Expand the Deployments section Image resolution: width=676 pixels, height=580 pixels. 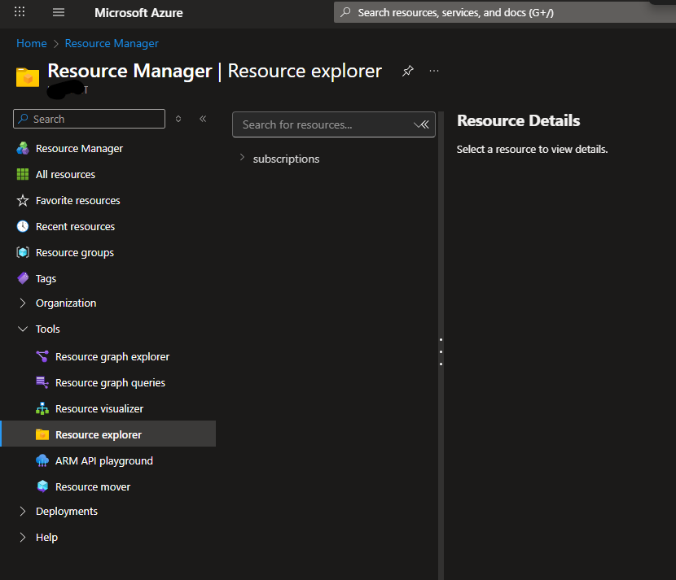click(23, 512)
